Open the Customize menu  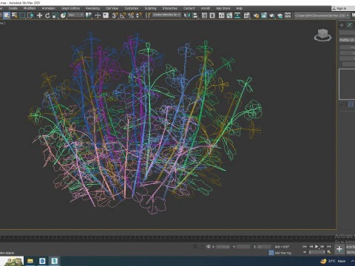click(x=132, y=8)
